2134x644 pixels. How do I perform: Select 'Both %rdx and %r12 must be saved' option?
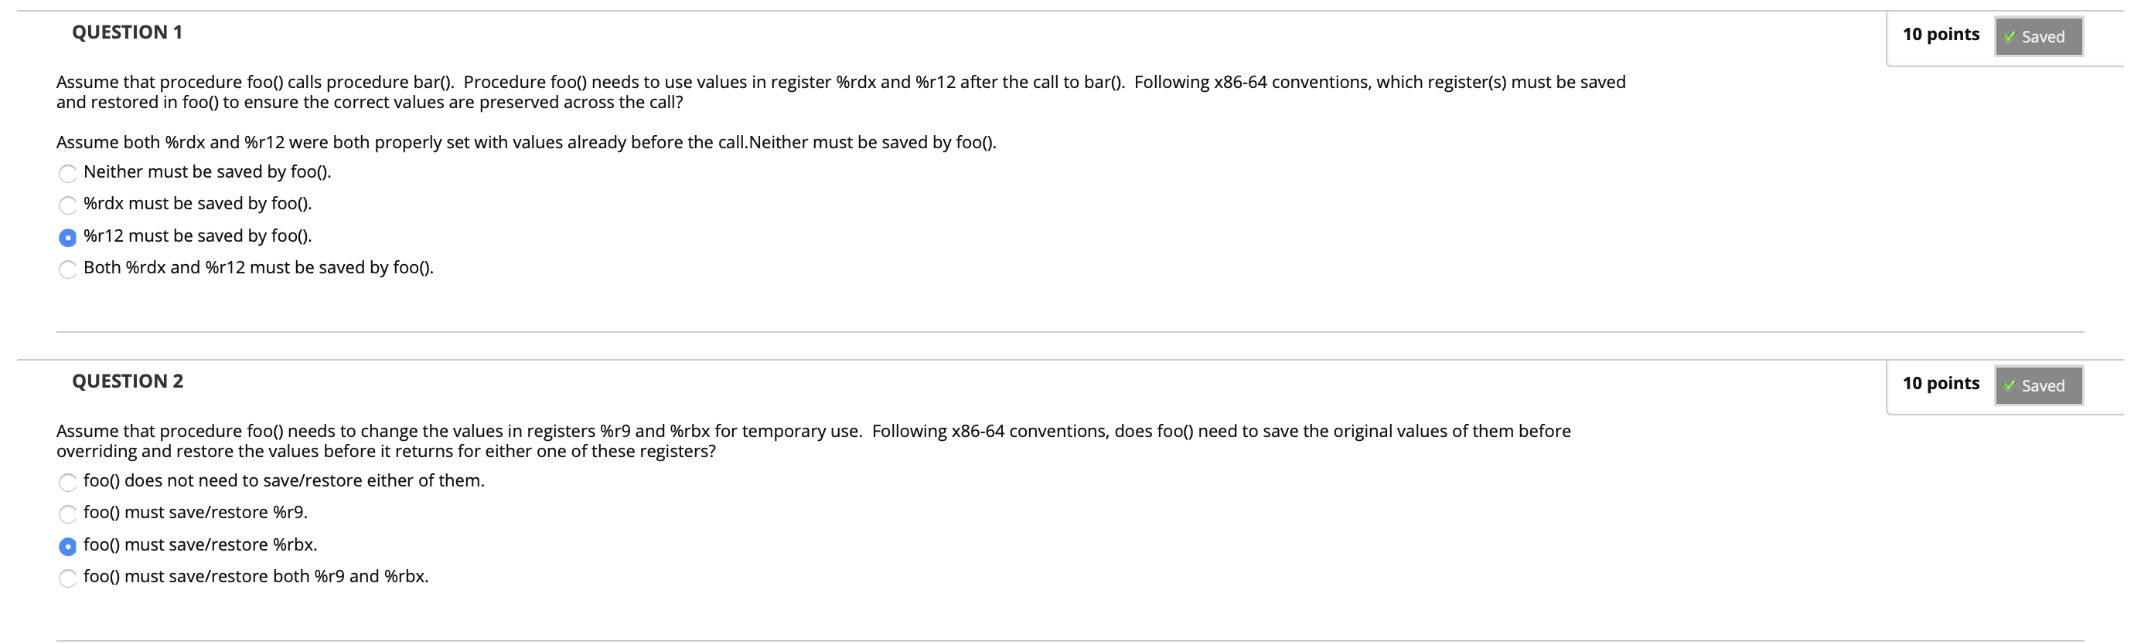[x=68, y=269]
